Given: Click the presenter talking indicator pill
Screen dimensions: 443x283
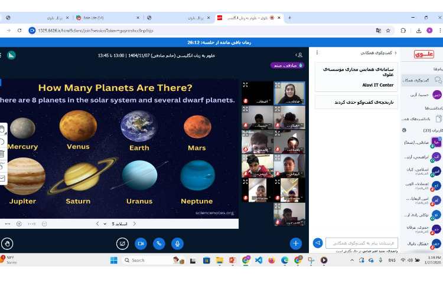Looking at the screenshot, I should pos(288,65).
